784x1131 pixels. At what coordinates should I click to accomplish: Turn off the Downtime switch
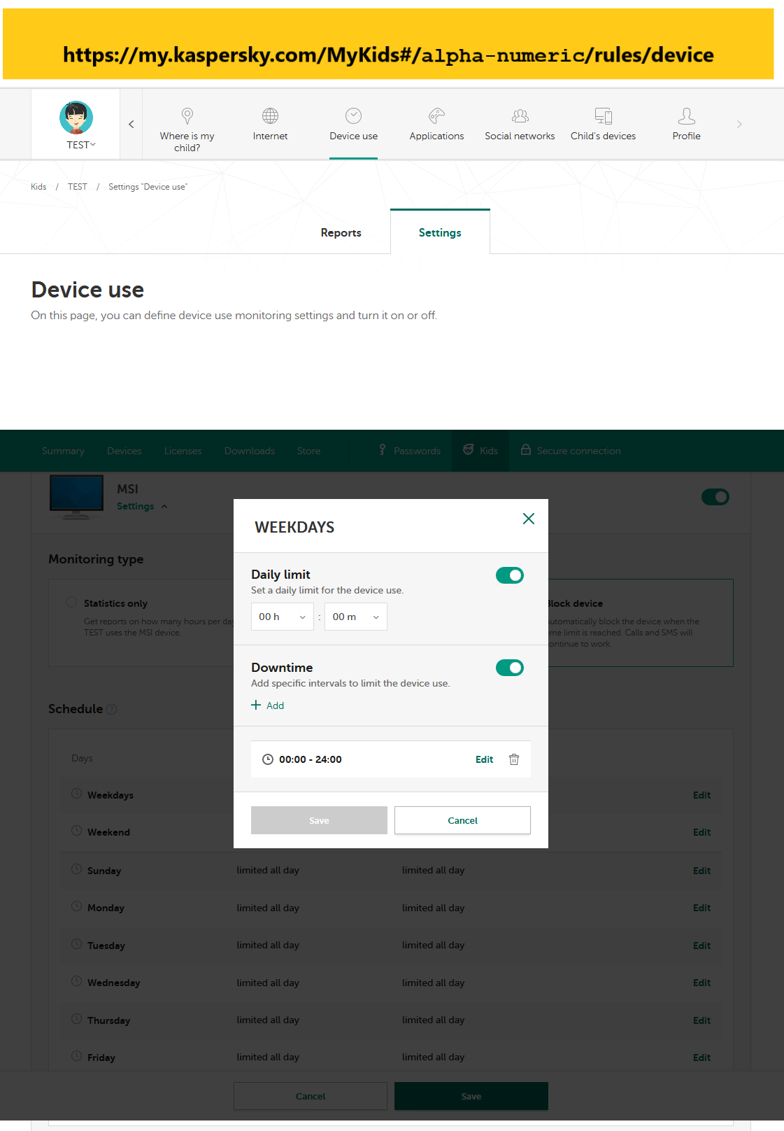coord(510,668)
